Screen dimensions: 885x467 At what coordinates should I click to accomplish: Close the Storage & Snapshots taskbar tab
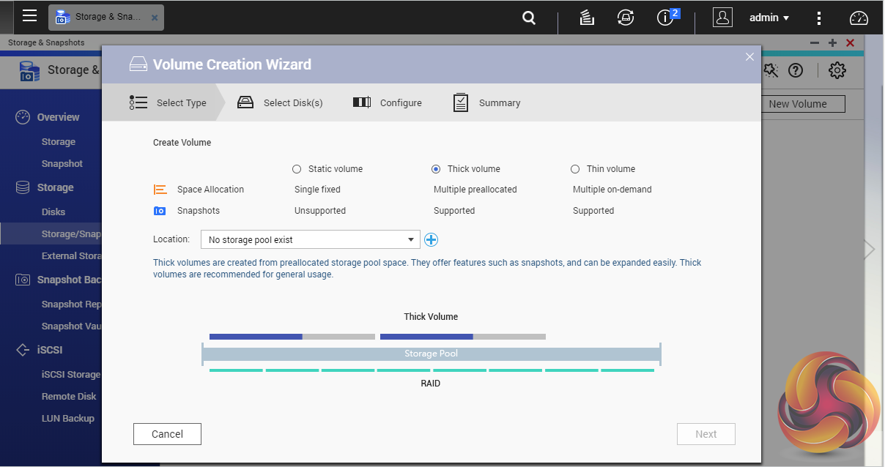coord(155,18)
